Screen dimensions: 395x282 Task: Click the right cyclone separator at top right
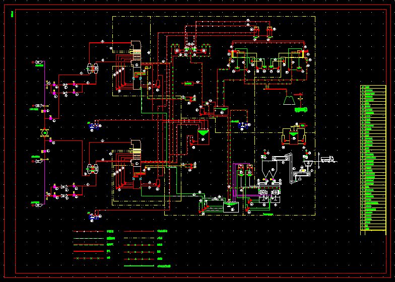[269, 33]
